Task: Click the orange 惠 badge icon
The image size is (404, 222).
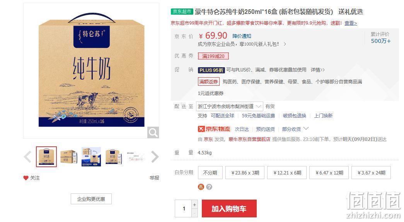Action: tap(201, 187)
